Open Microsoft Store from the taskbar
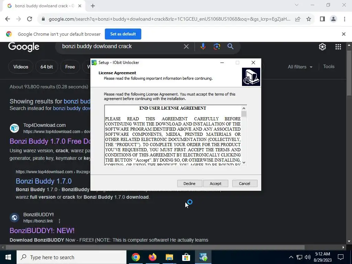352x264 pixels. [186, 257]
